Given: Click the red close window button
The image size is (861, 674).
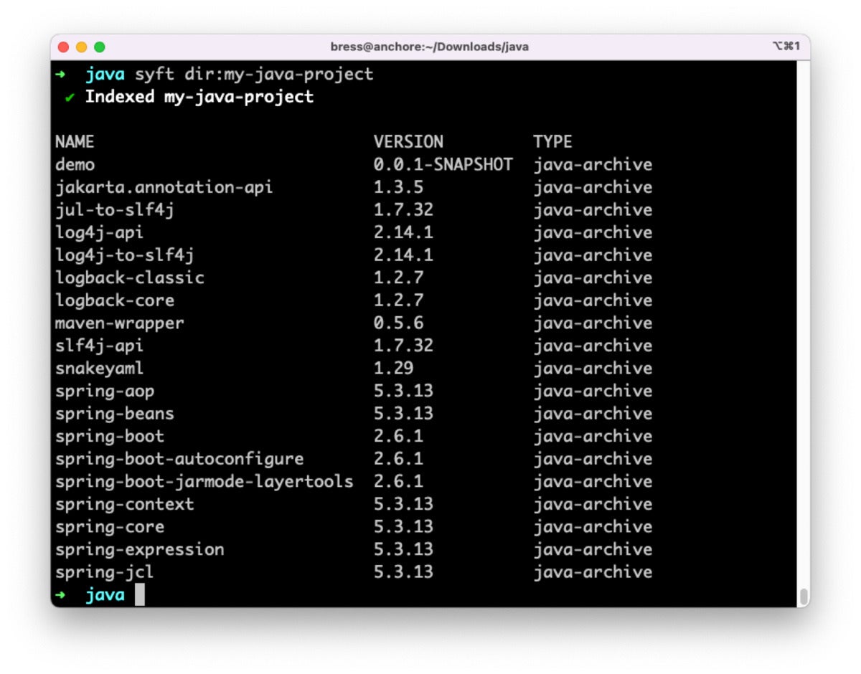Looking at the screenshot, I should pyautogui.click(x=63, y=47).
